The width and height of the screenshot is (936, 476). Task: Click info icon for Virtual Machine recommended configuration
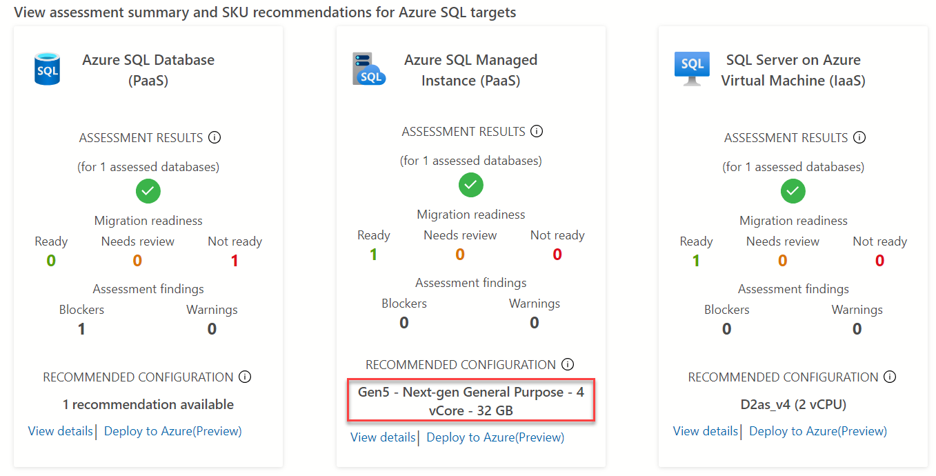[890, 377]
